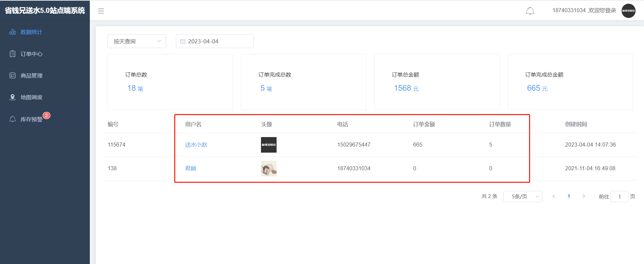Click the 前往 page number input box
This screenshot has width=644, height=264.
coord(619,197)
